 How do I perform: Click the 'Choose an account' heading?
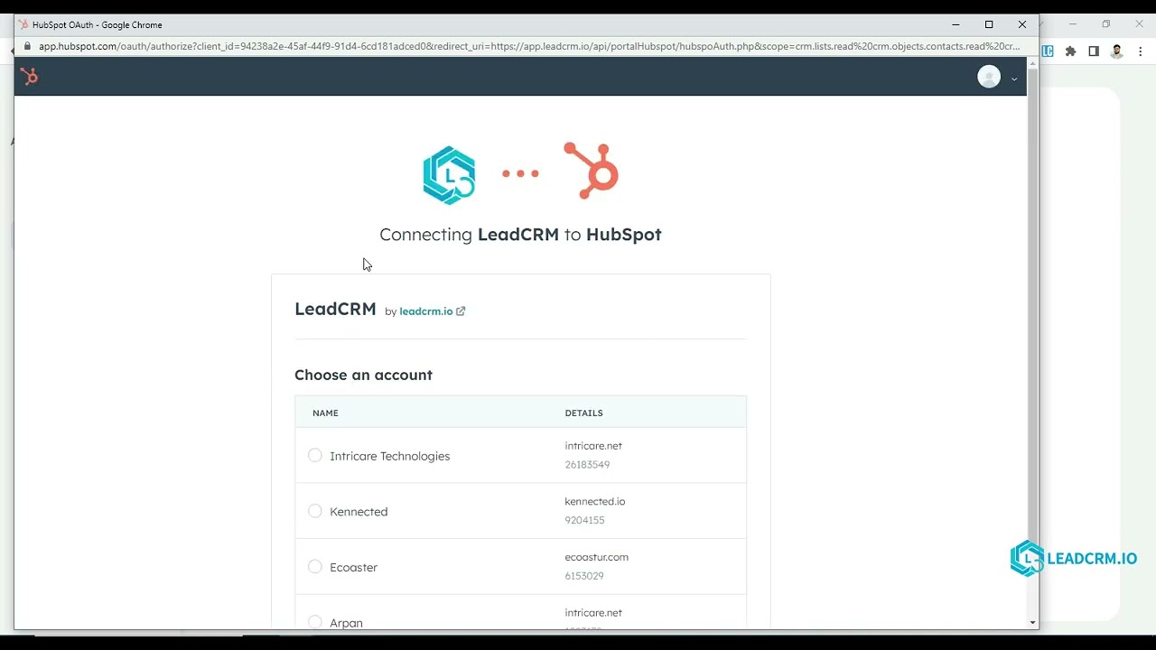click(x=363, y=375)
